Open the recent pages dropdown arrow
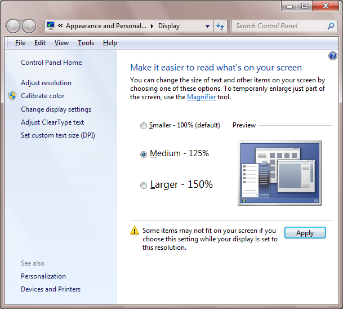 (40, 27)
